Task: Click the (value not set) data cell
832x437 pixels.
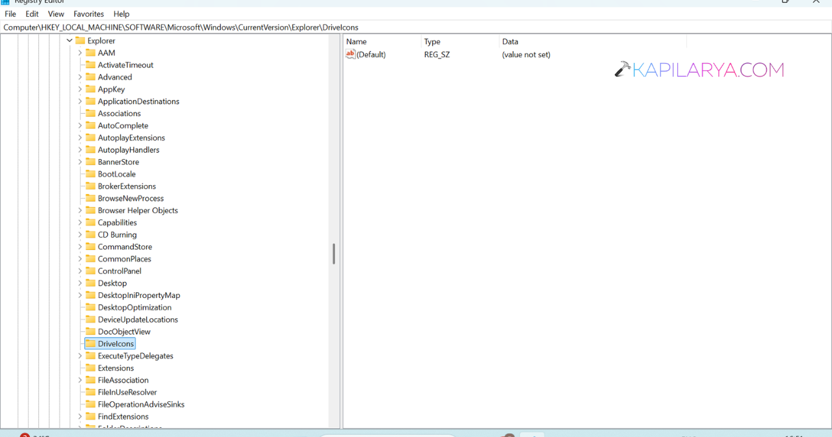Action: tap(526, 55)
